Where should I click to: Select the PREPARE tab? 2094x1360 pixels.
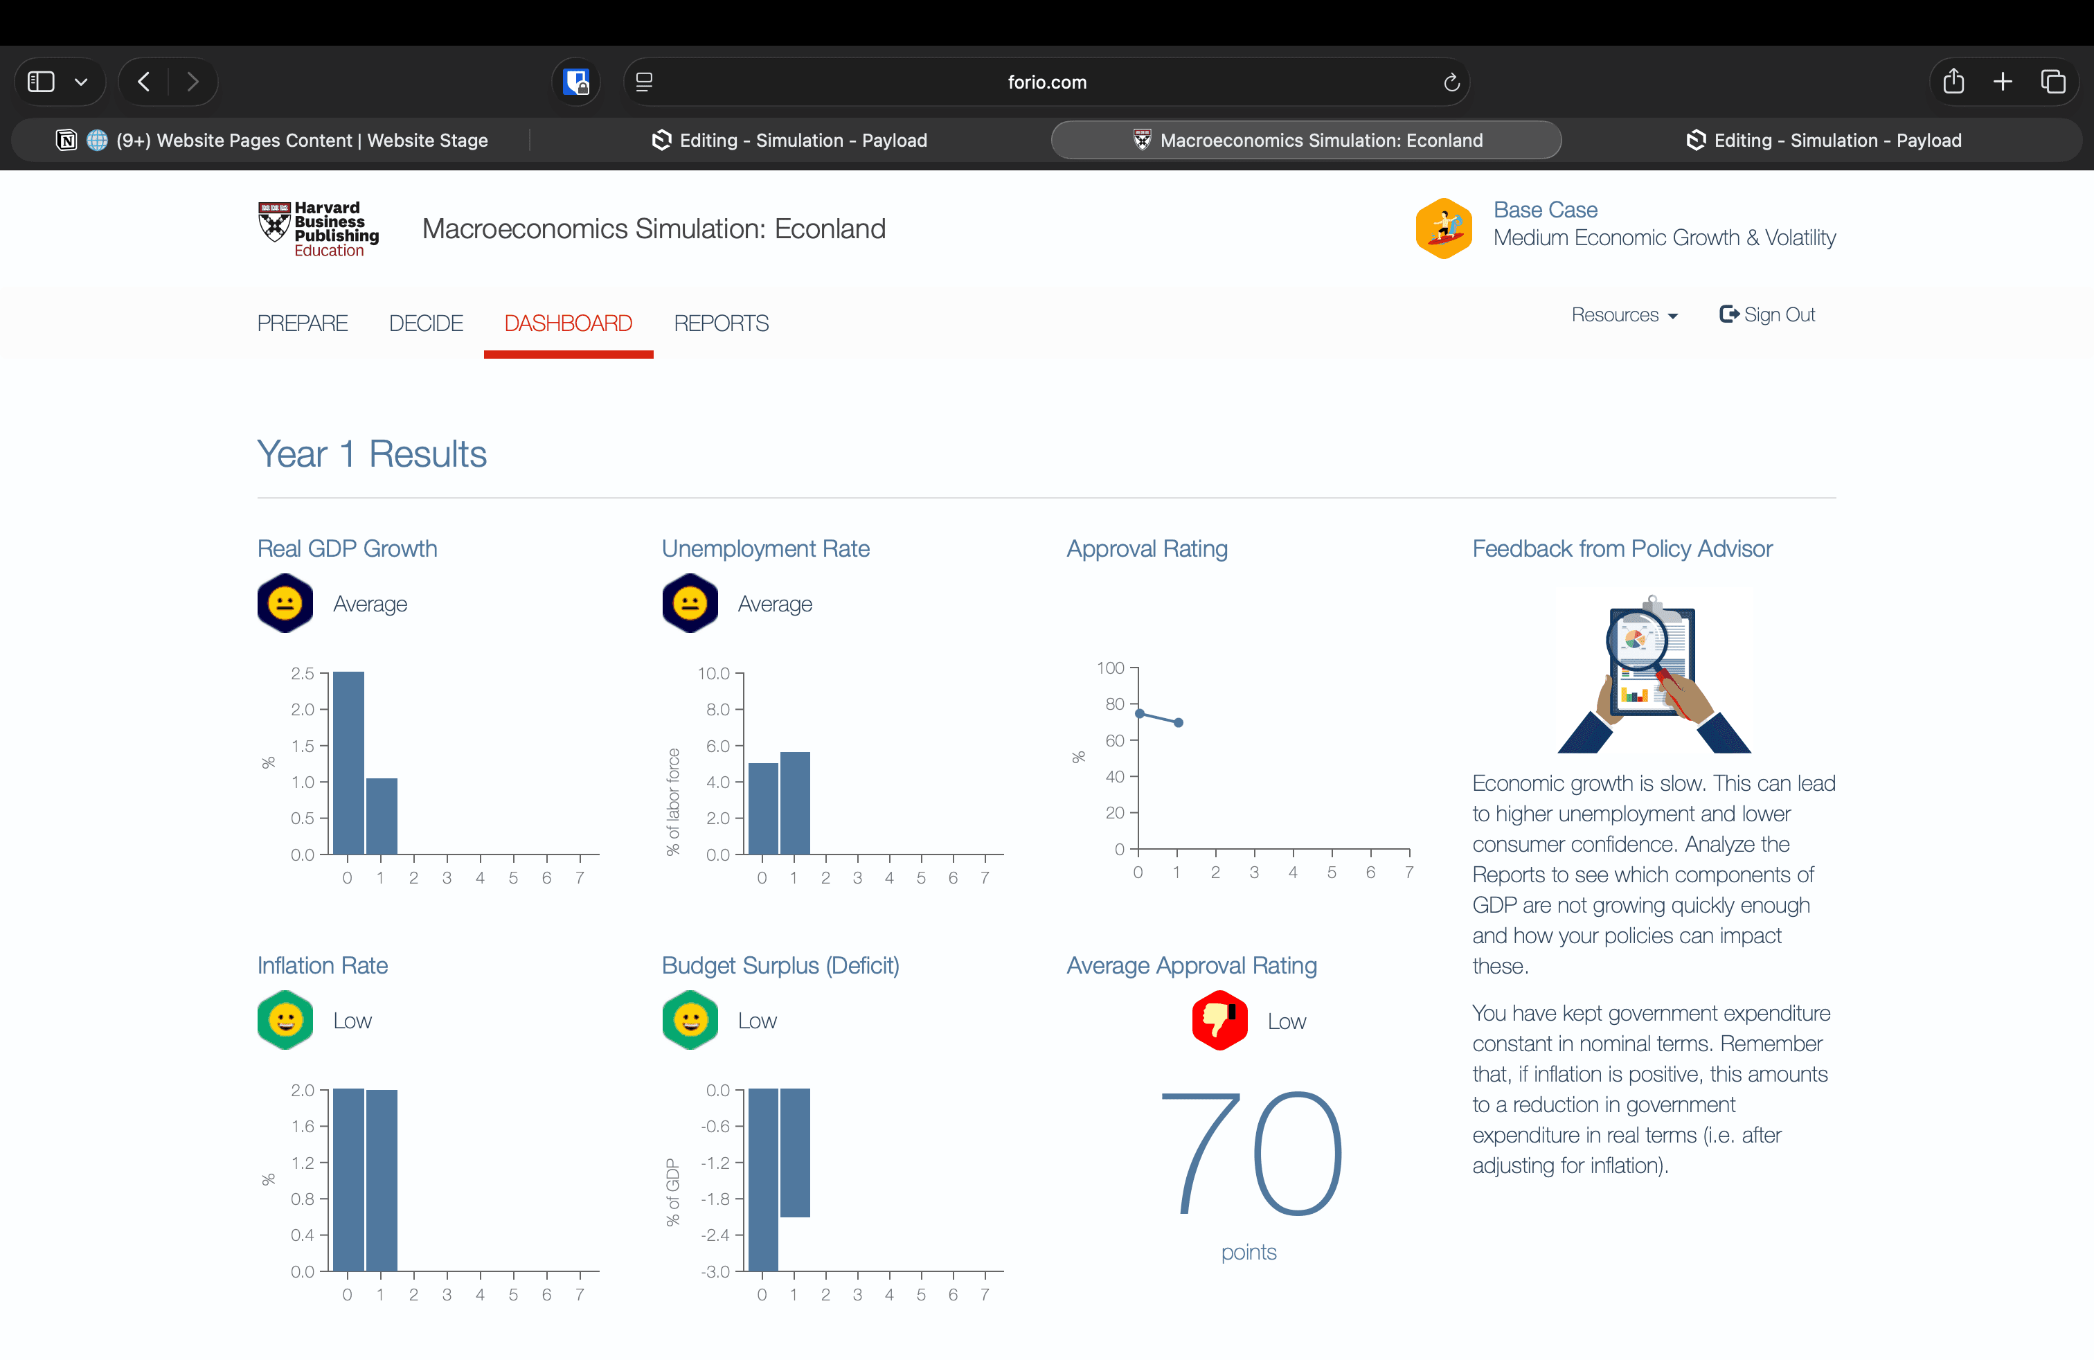pyautogui.click(x=302, y=323)
